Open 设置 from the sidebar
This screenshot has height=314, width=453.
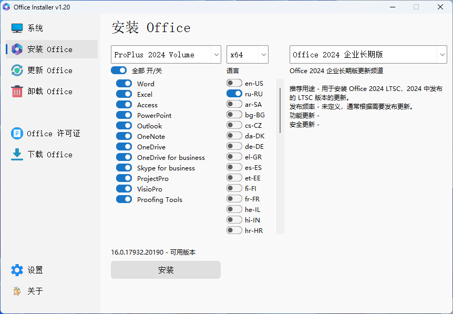point(52,270)
